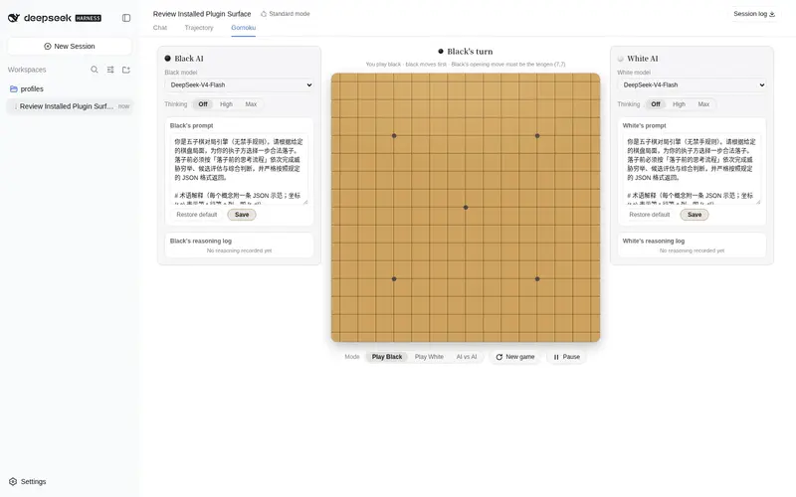Restore default for White's prompt
The width and height of the screenshot is (796, 497).
(650, 215)
